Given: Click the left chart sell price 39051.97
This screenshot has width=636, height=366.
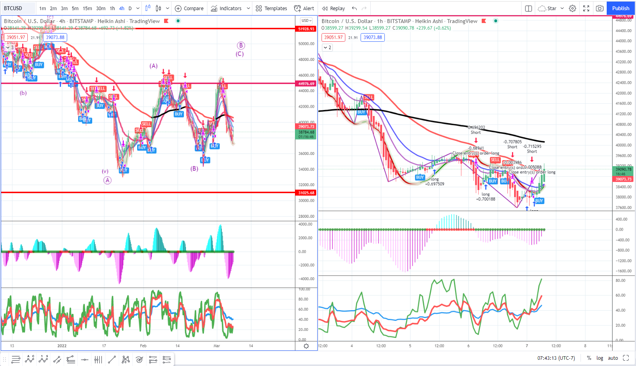Looking at the screenshot, I should coord(16,37).
